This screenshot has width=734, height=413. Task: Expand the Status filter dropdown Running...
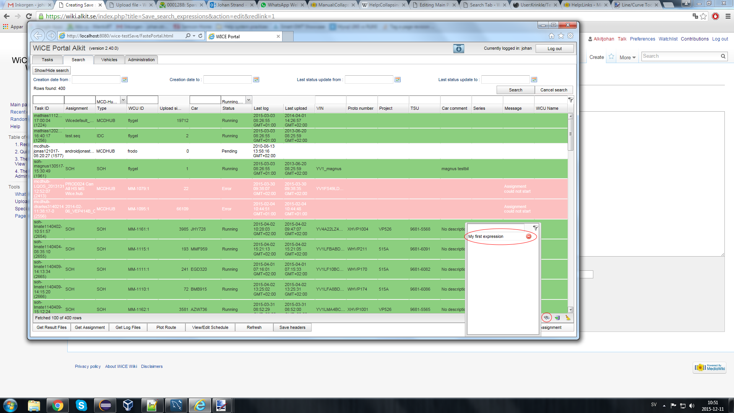pos(248,100)
